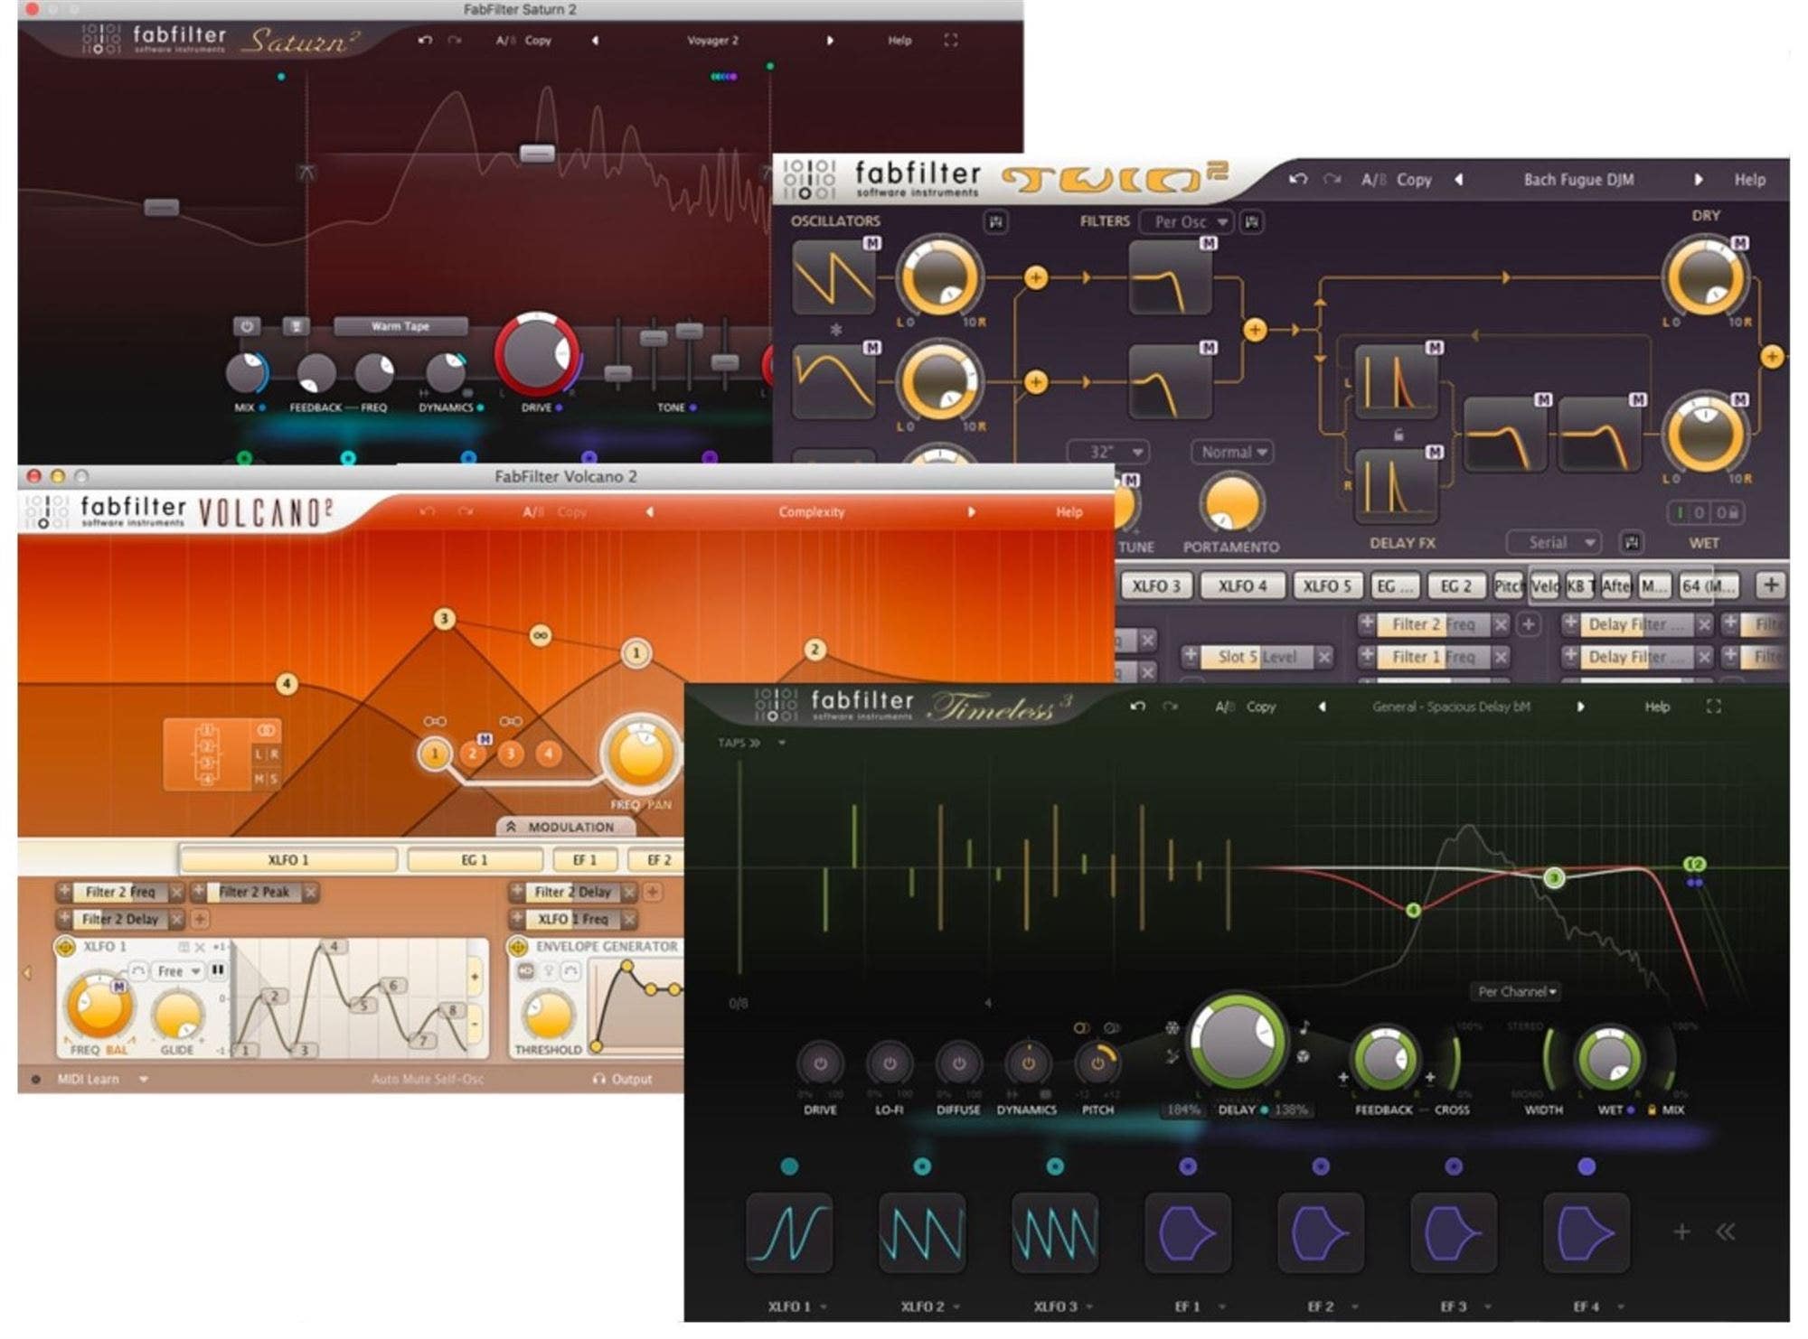1808x1339 pixels.
Task: Undo in the Saturn 2 window
Action: pos(425,41)
